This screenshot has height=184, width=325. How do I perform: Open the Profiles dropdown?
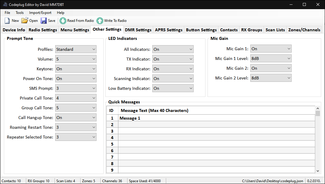76,49
